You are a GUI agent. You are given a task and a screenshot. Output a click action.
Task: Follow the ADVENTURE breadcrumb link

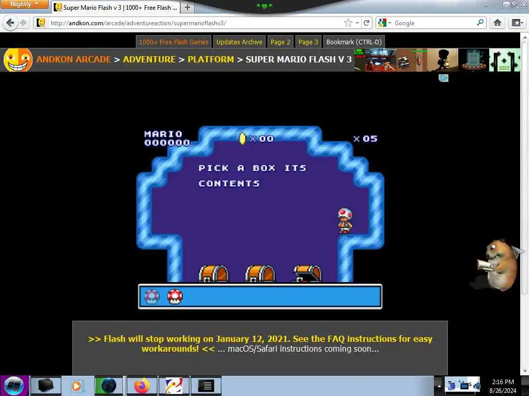click(x=149, y=59)
